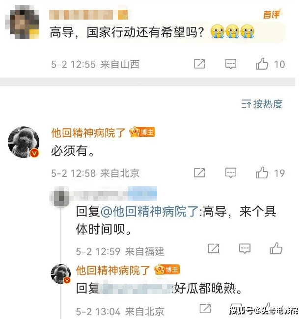Tap the @他回精神病院了 mention link

tap(149, 211)
